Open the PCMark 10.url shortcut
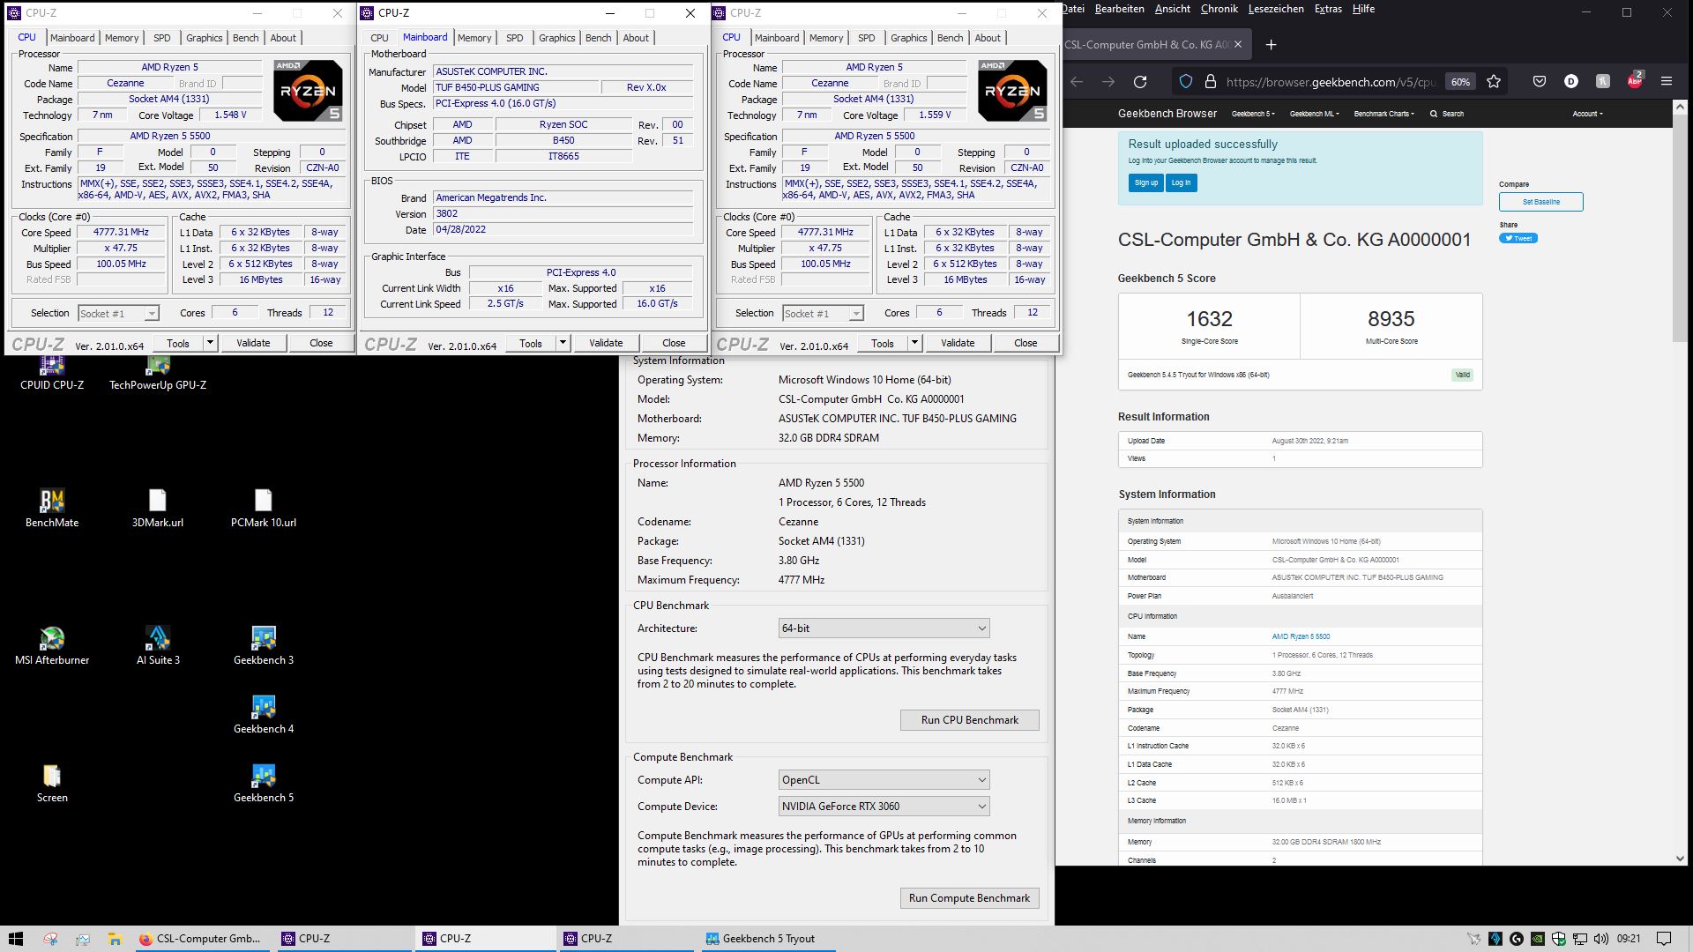Viewport: 1693px width, 952px height. [x=264, y=508]
